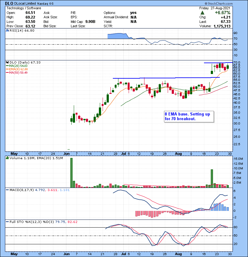248x257 pixels.
Task: Click the MA(20) green legend marker
Action: [x=7, y=66]
